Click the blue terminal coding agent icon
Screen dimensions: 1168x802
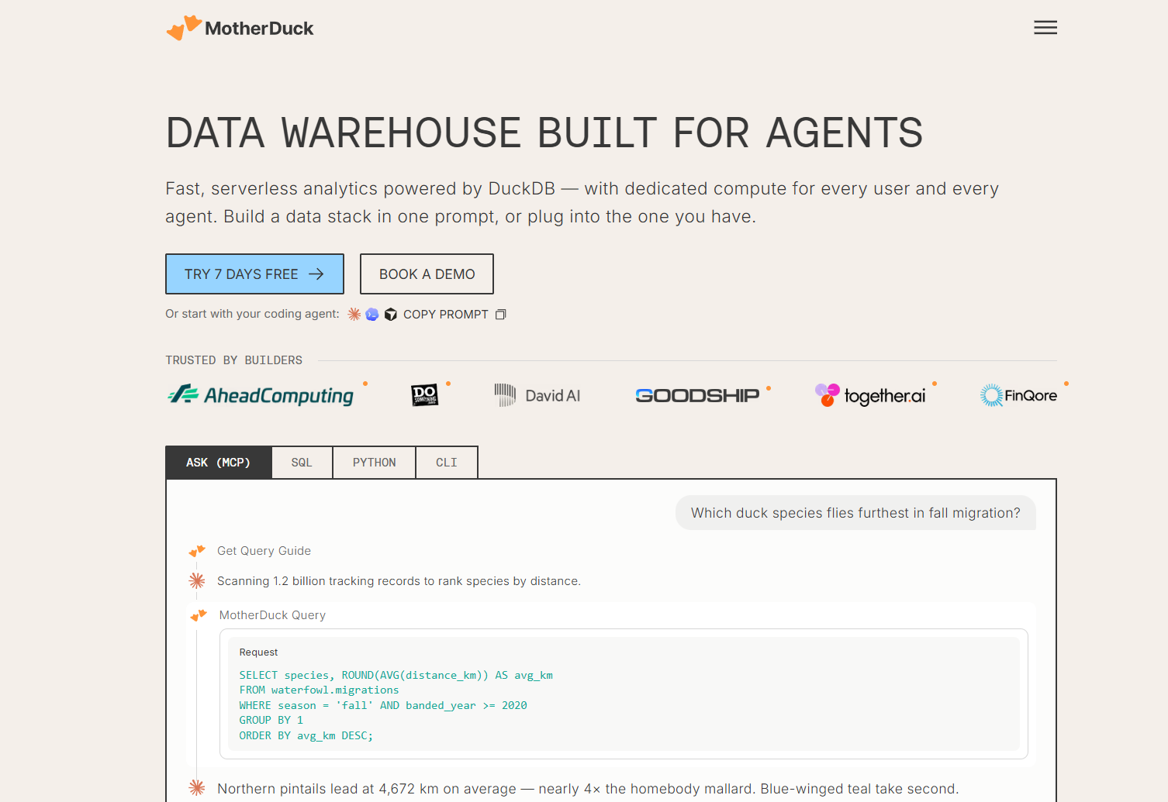pyautogui.click(x=372, y=314)
